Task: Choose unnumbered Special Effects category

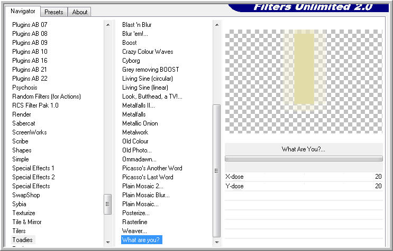Action: coord(31,186)
